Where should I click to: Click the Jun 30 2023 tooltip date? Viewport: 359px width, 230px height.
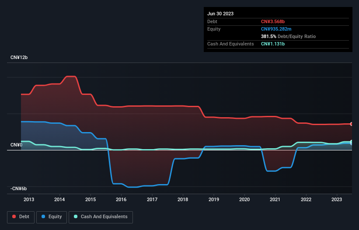click(220, 14)
